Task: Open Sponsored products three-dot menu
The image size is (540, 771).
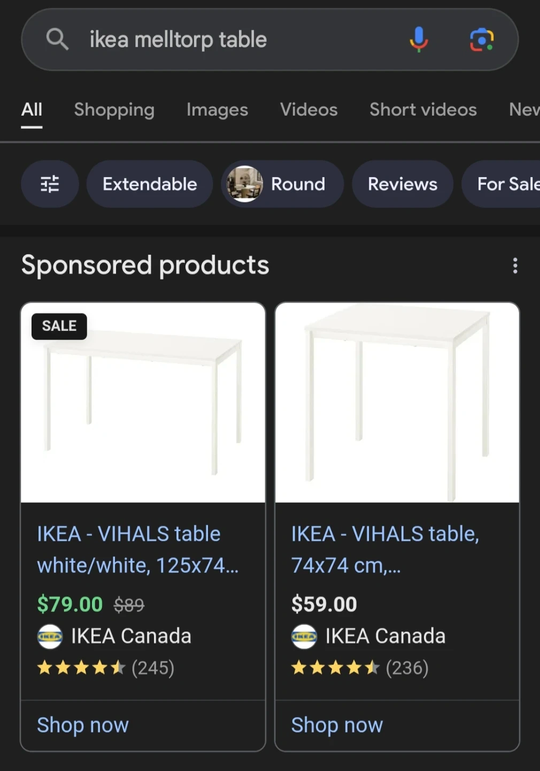Action: [x=515, y=266]
